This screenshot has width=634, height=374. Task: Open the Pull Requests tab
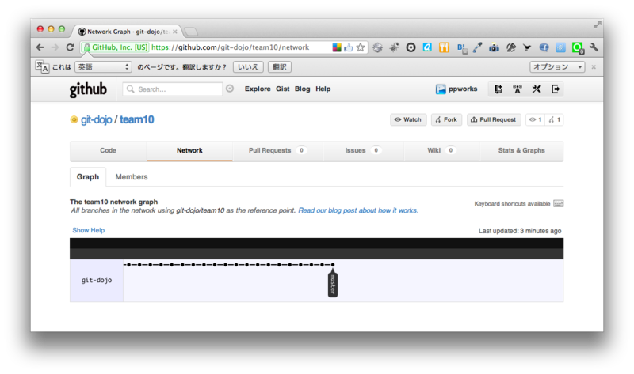pyautogui.click(x=278, y=150)
